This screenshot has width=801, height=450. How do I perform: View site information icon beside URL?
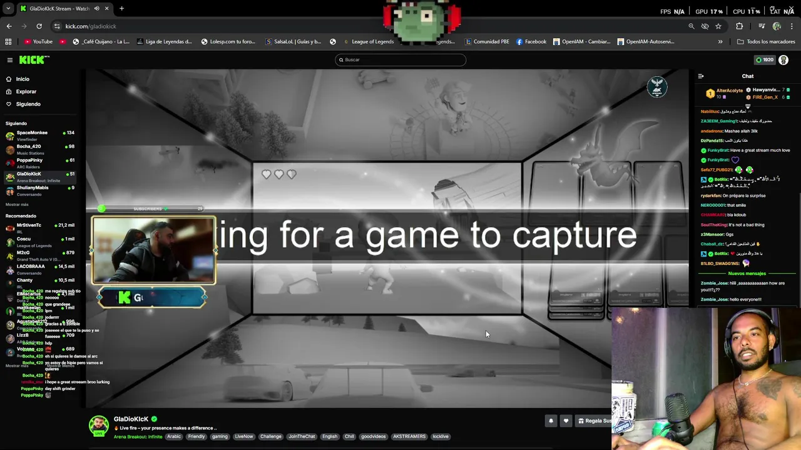[x=57, y=26]
